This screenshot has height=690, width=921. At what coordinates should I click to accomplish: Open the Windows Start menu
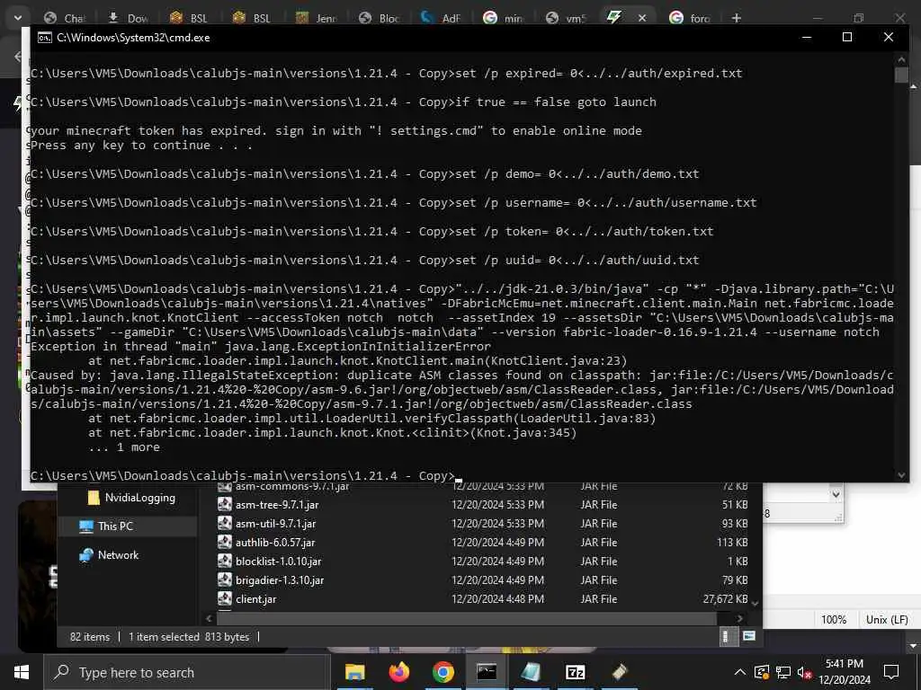[x=22, y=672]
